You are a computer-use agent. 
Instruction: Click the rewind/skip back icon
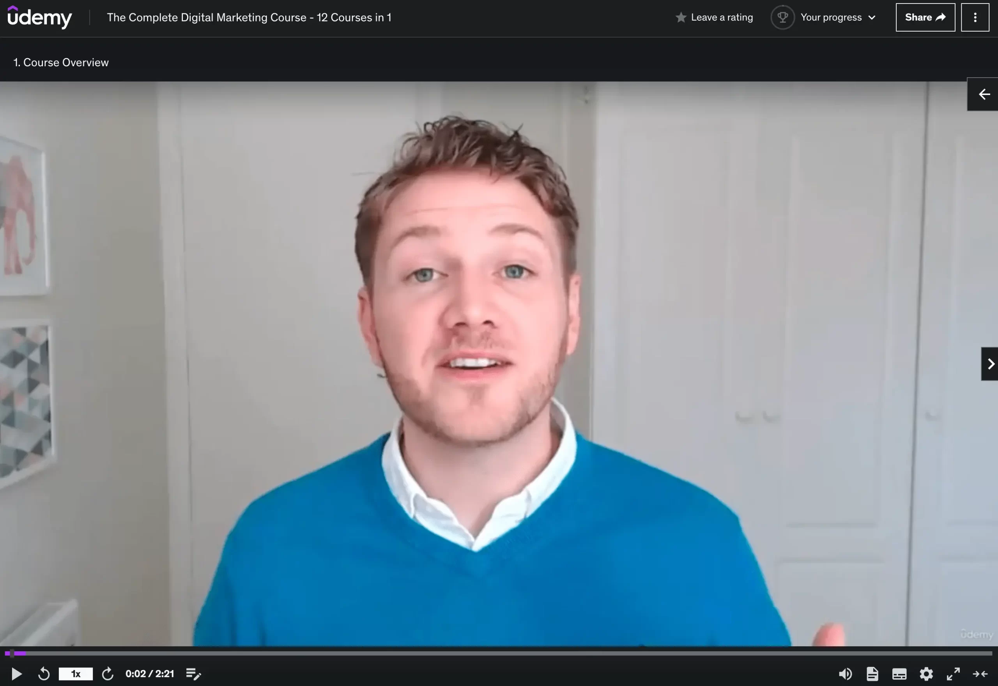(x=44, y=673)
